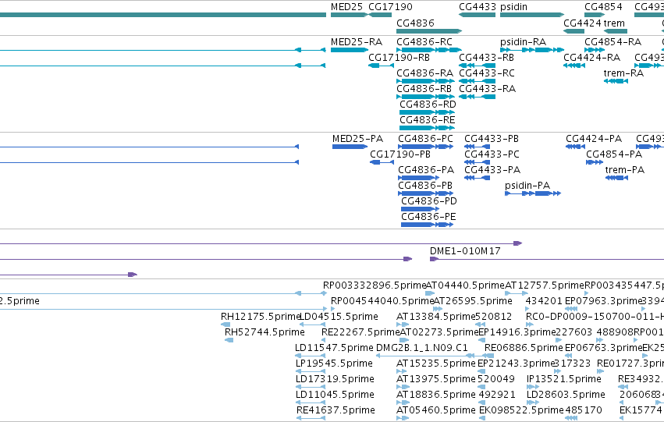Viewport: 664px width, 422px height.
Task: Select transcript CG4836-RC
Action: 428,50
